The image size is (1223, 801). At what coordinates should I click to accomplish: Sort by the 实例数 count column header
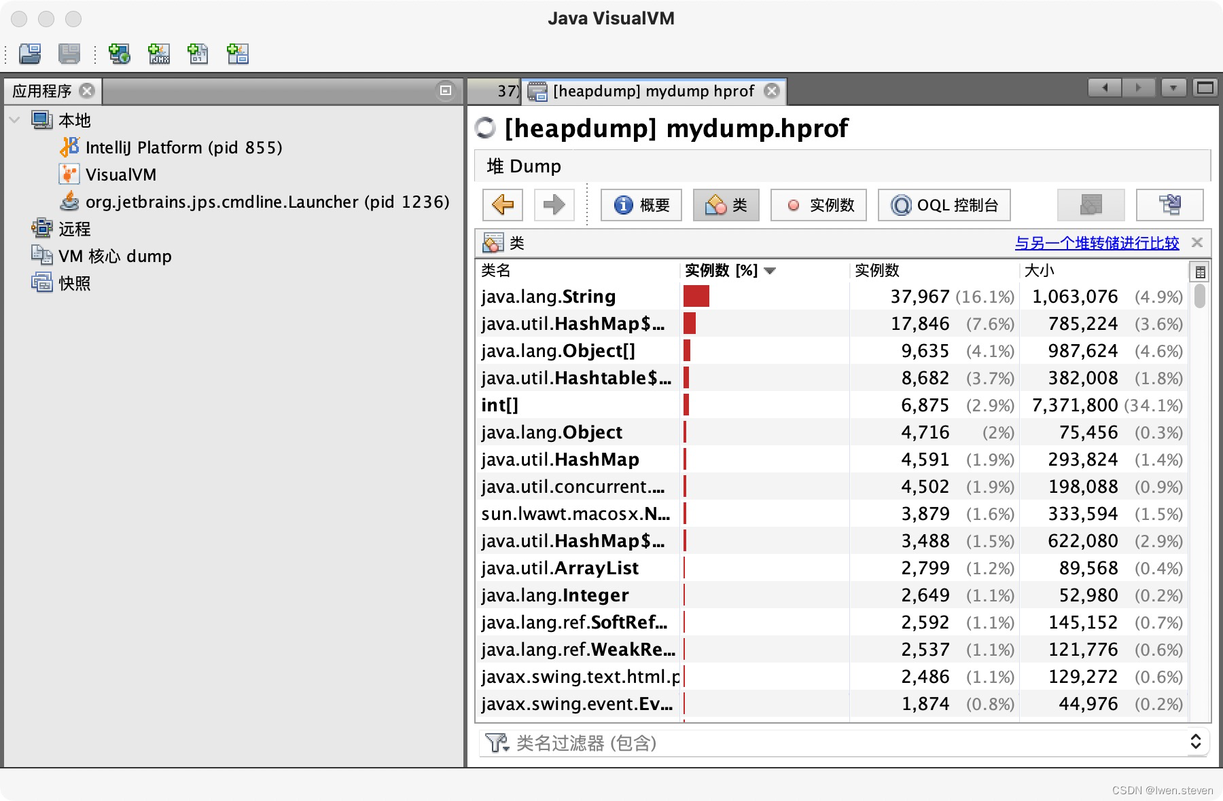(934, 270)
